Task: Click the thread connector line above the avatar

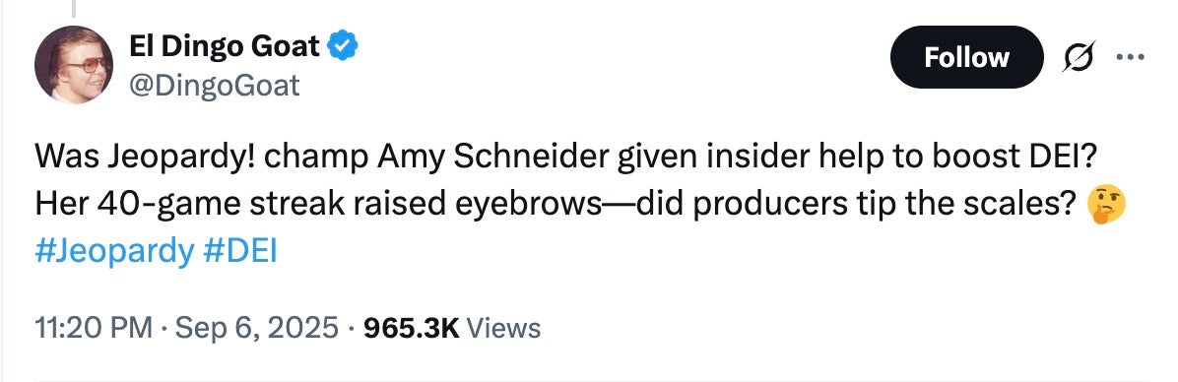Action: coord(74,8)
